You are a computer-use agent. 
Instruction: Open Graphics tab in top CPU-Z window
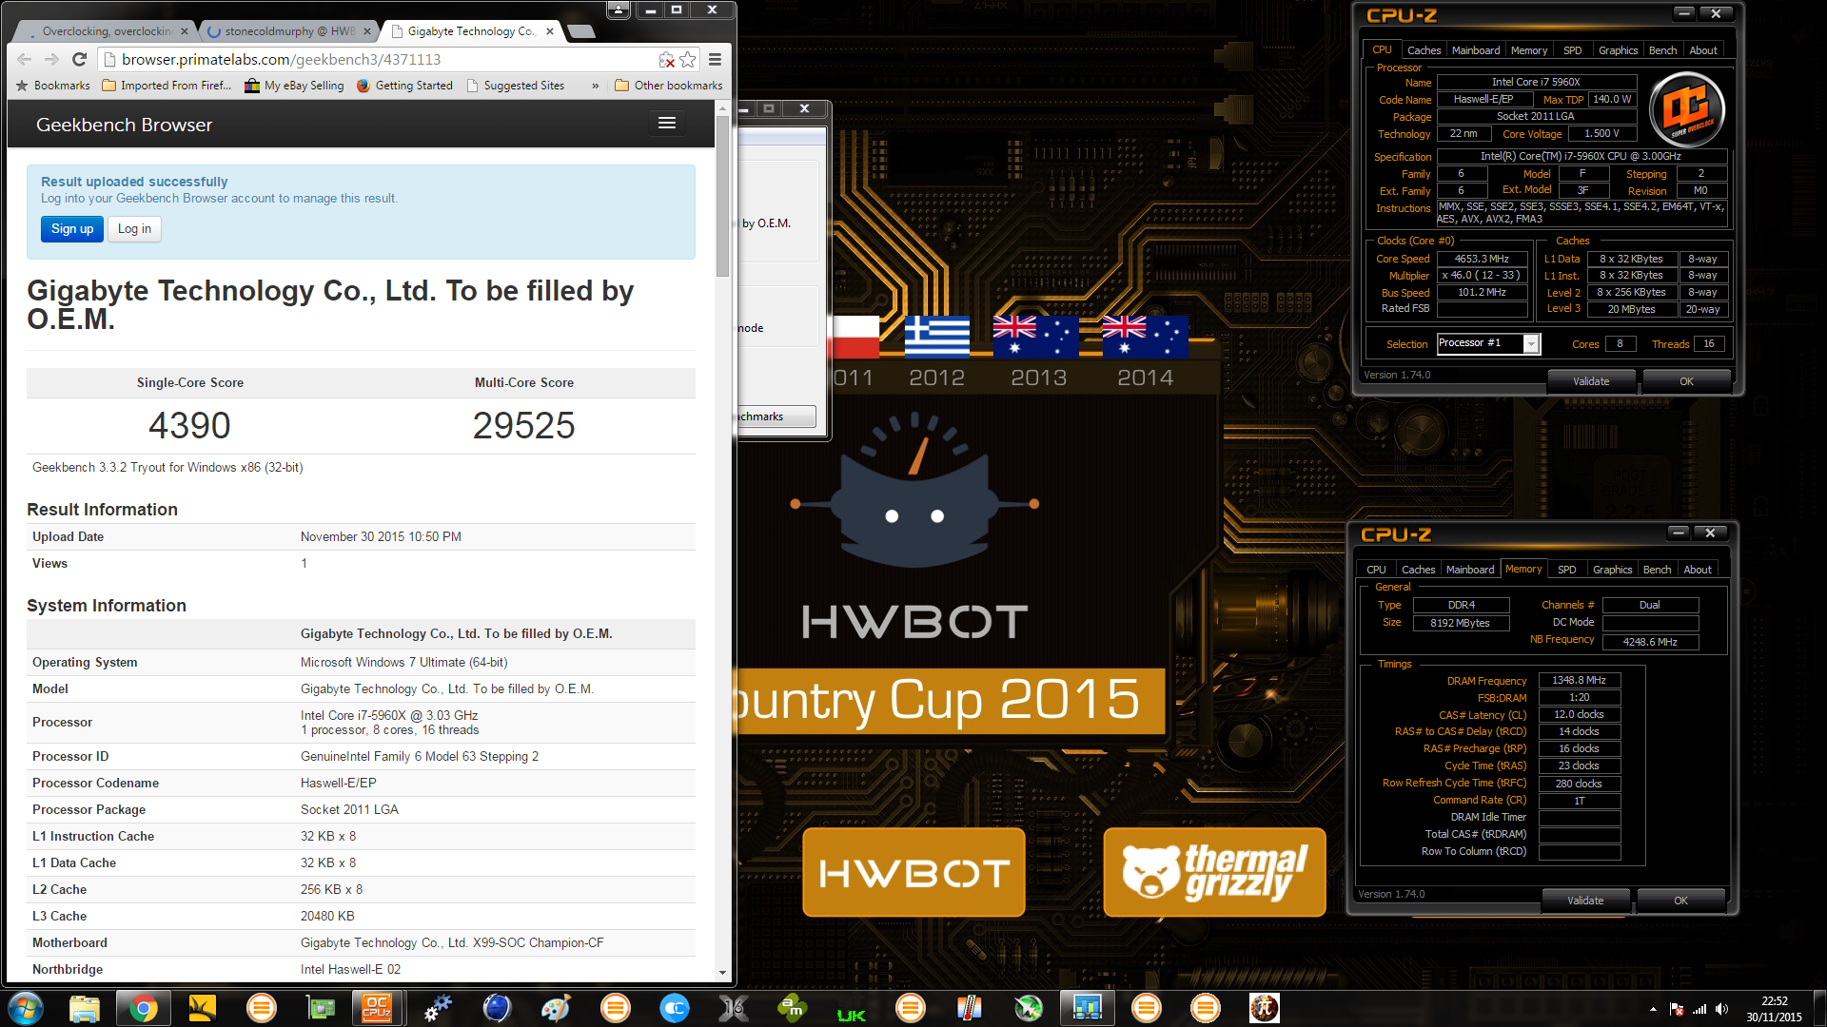[x=1618, y=50]
